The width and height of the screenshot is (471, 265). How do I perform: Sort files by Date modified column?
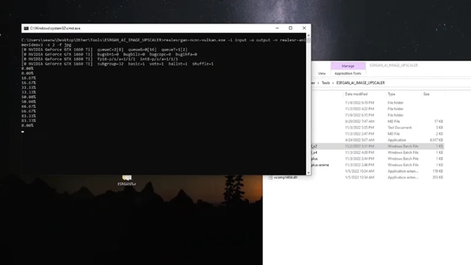click(x=356, y=94)
